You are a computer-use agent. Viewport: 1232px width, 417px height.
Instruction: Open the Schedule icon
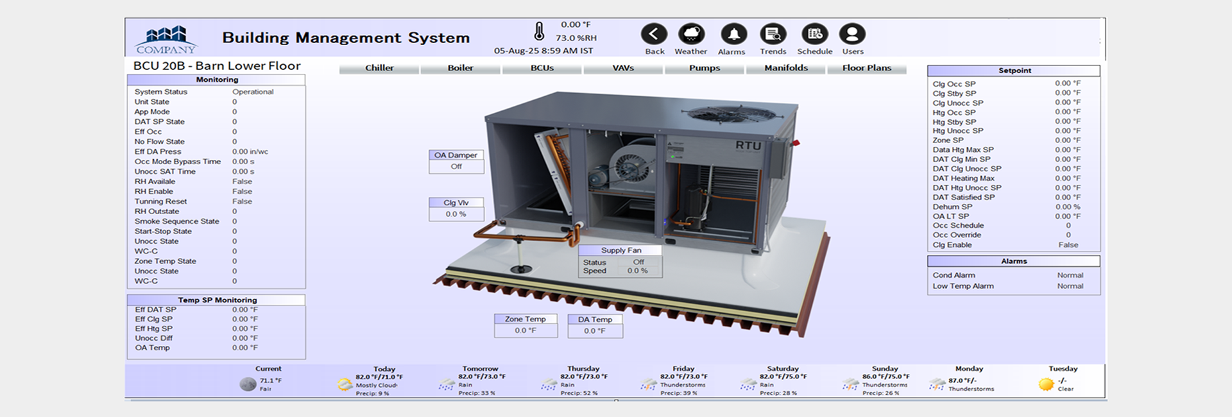[814, 34]
